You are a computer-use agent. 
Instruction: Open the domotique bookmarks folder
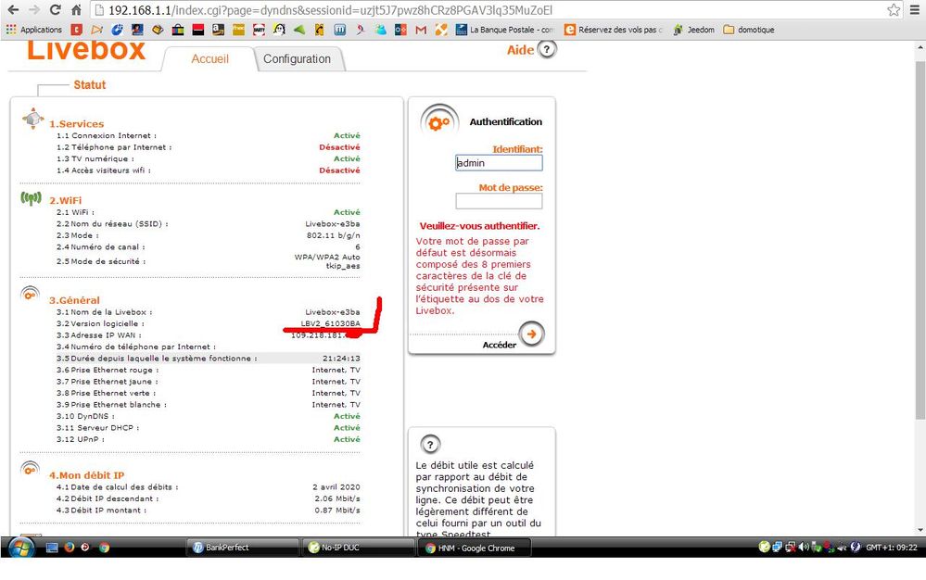pyautogui.click(x=749, y=30)
